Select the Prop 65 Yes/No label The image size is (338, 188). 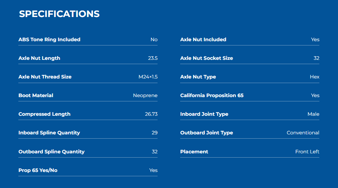click(38, 170)
